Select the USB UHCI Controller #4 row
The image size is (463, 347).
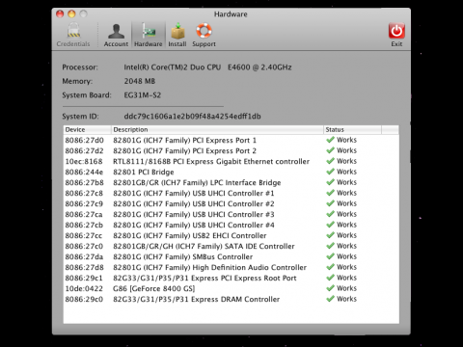pyautogui.click(x=231, y=225)
